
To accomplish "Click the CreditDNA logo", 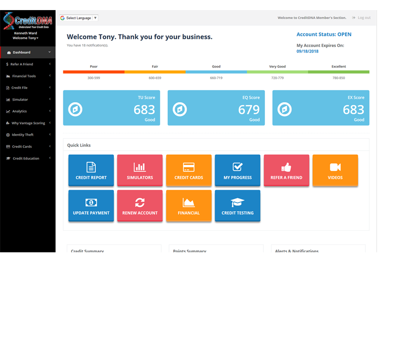I will point(27,21).
